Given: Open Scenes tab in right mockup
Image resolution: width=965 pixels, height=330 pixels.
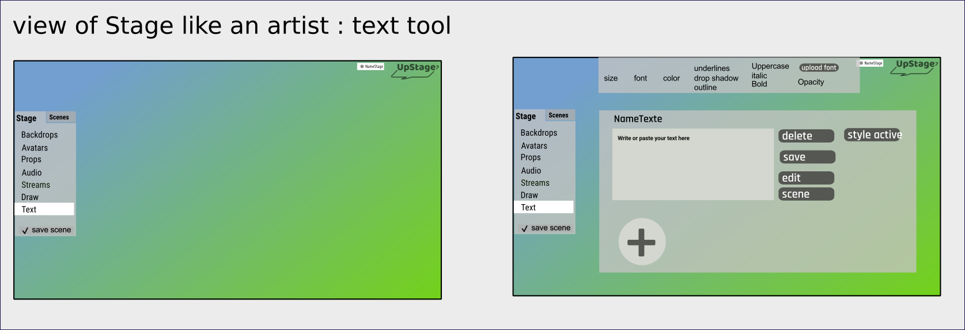Looking at the screenshot, I should click(559, 116).
